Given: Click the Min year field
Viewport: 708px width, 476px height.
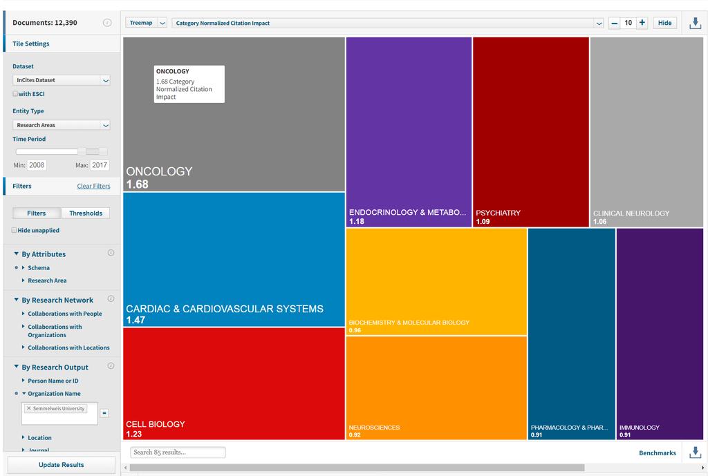Looking at the screenshot, I should [37, 165].
